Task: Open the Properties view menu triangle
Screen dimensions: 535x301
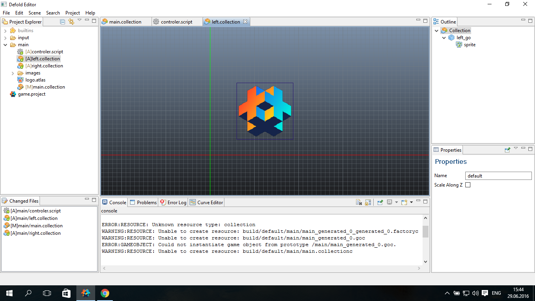Action: [516, 148]
